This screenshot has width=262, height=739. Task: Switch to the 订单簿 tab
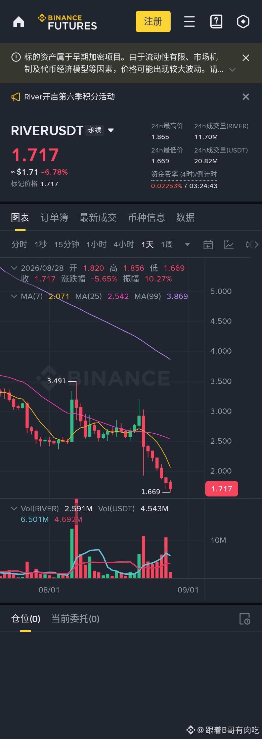(x=54, y=218)
